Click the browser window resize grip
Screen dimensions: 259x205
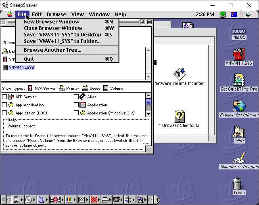coord(149,149)
